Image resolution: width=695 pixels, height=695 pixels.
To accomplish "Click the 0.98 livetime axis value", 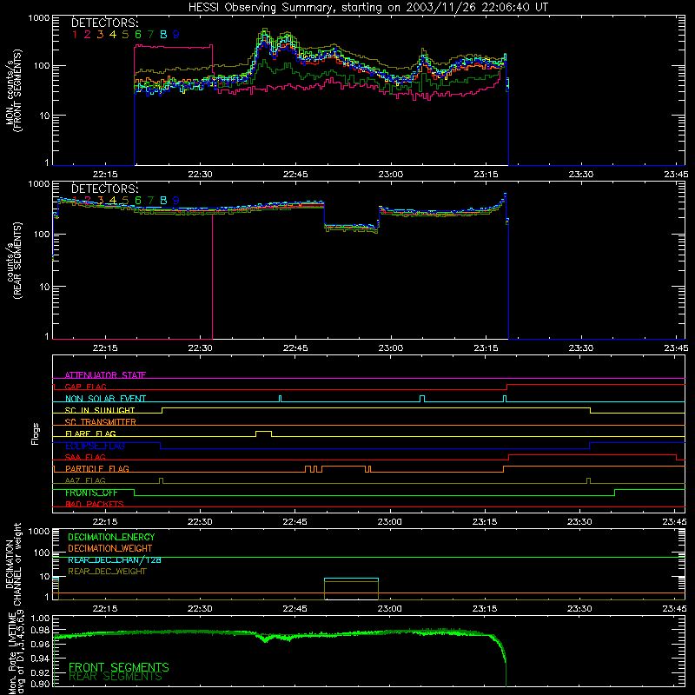I will [x=40, y=631].
